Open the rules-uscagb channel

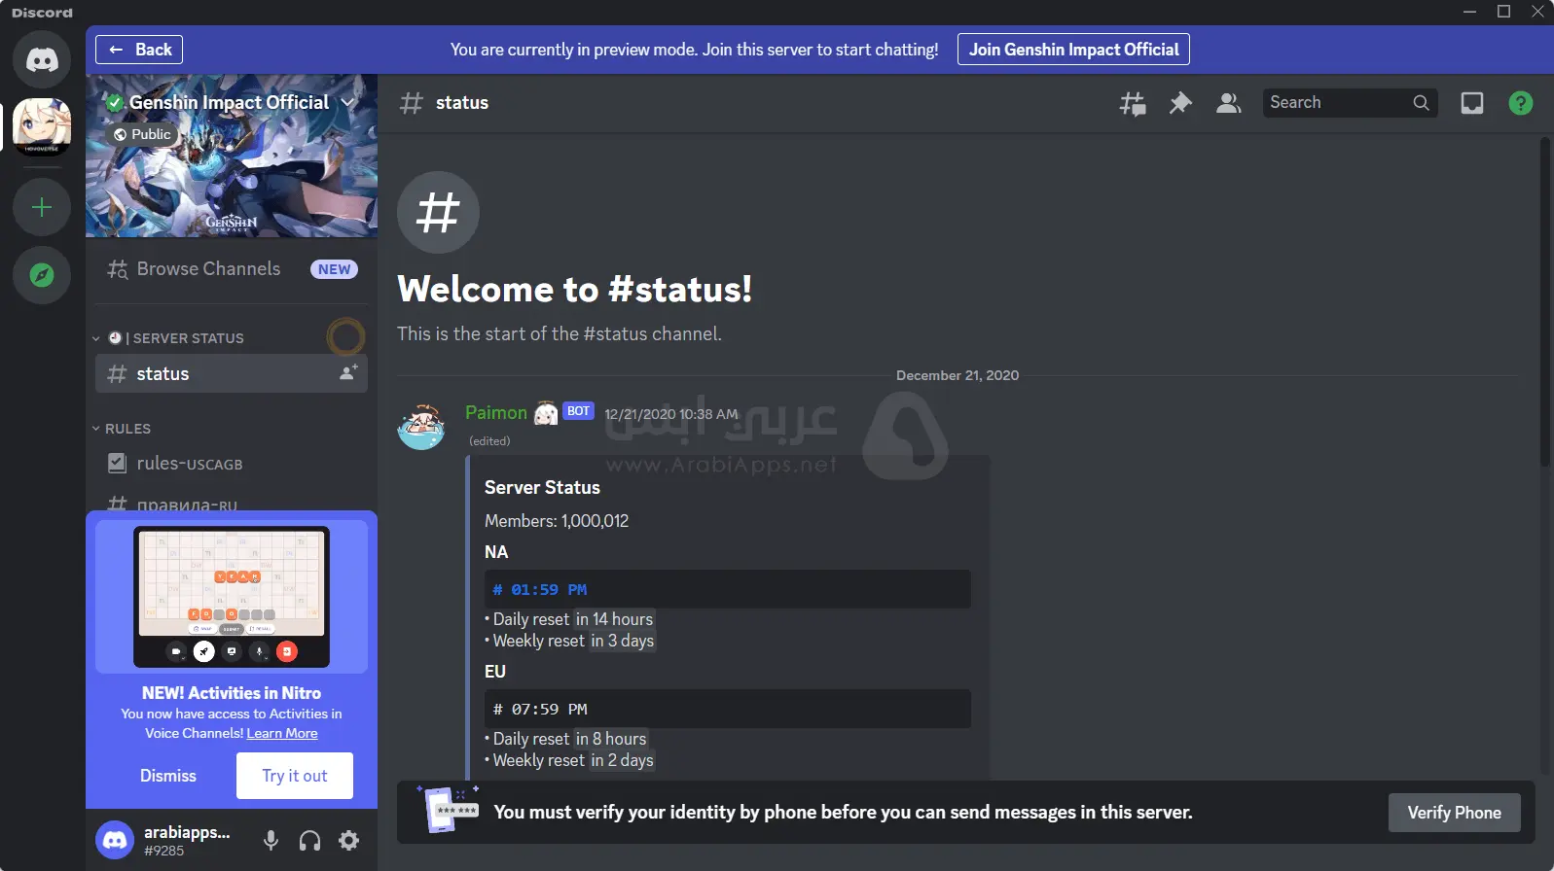point(232,464)
